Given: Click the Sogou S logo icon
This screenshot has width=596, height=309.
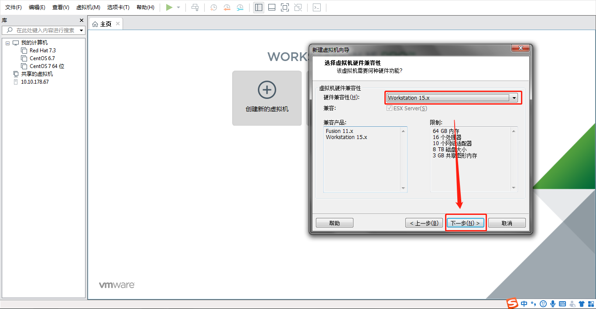Looking at the screenshot, I should [x=512, y=303].
